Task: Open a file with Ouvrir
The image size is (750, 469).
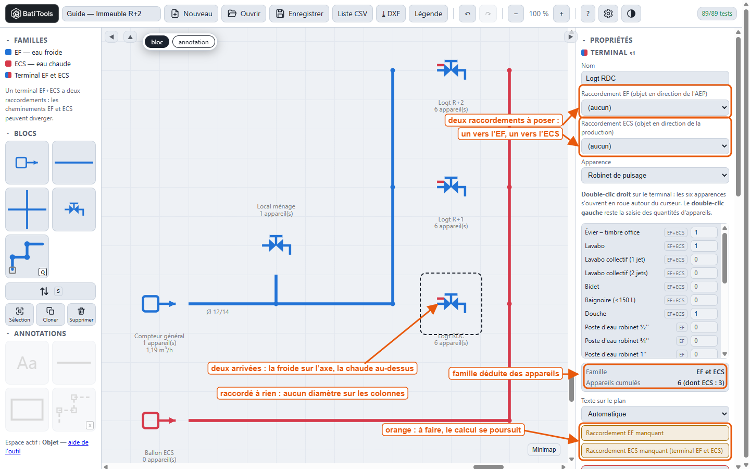Action: (244, 14)
